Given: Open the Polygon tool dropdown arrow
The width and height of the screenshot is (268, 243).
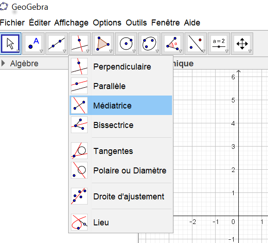Looking at the screenshot, I should [111, 51].
